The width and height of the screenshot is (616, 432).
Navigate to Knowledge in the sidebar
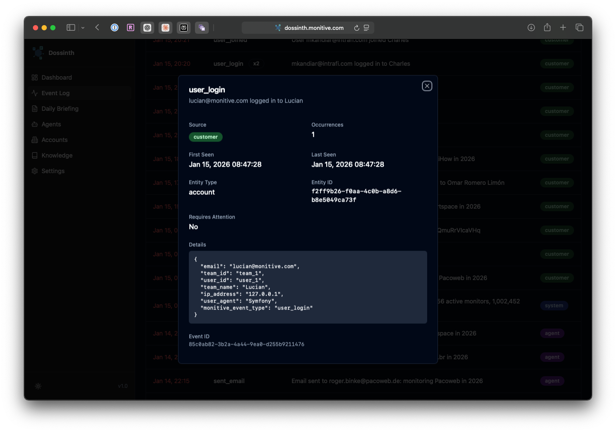pos(57,155)
